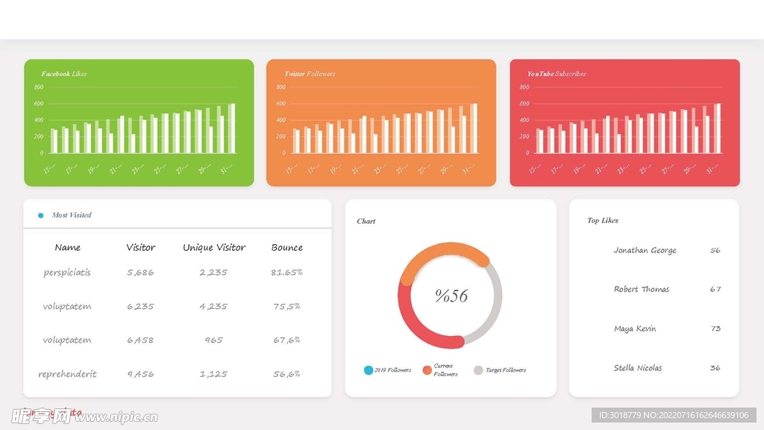Select Jonathan George in Top Likes
Screen dimensions: 764x430
(645, 251)
